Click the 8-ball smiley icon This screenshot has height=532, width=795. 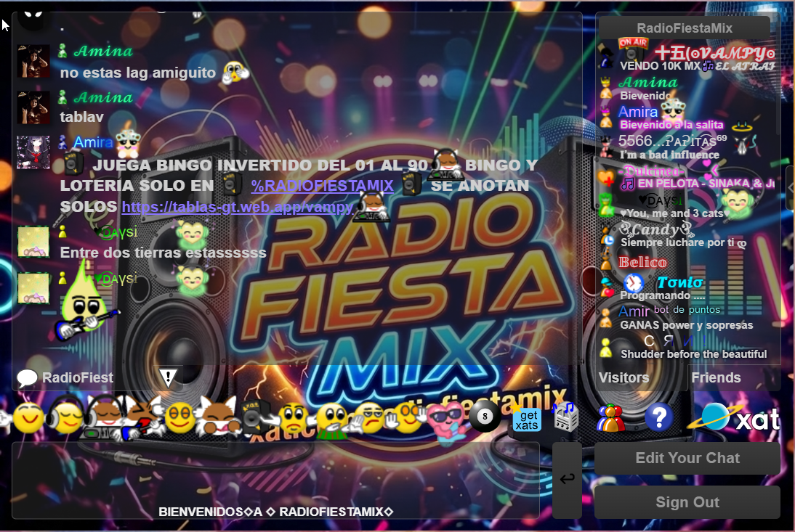pos(484,416)
